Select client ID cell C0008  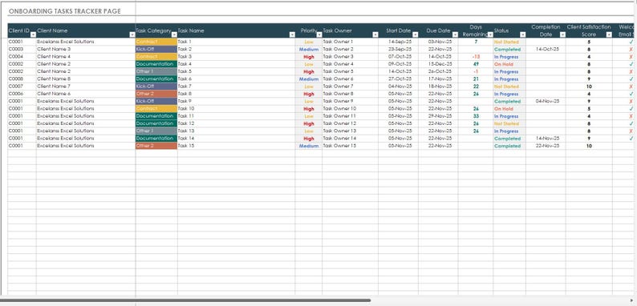[22, 79]
